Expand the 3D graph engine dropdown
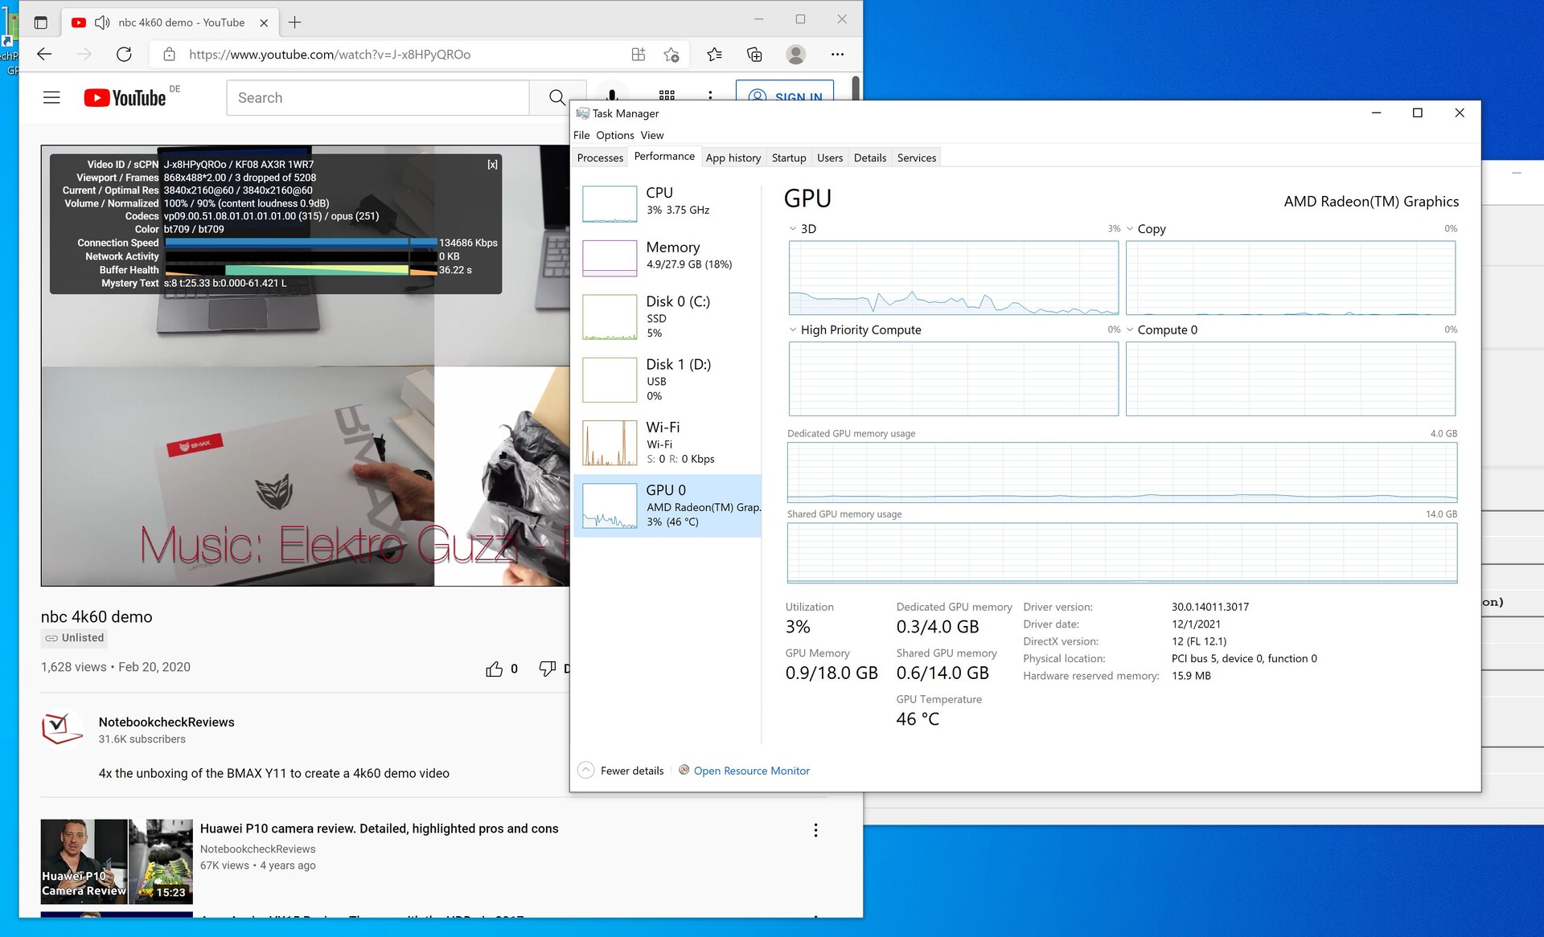This screenshot has width=1544, height=937. click(x=793, y=229)
